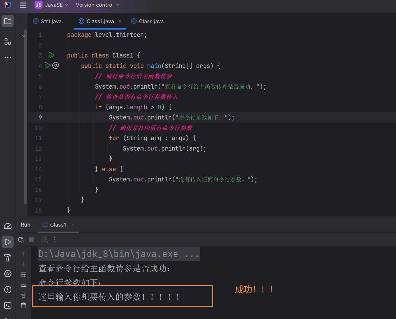Collapse the project tree chevron
The height and width of the screenshot is (319, 396).
click(x=24, y=36)
